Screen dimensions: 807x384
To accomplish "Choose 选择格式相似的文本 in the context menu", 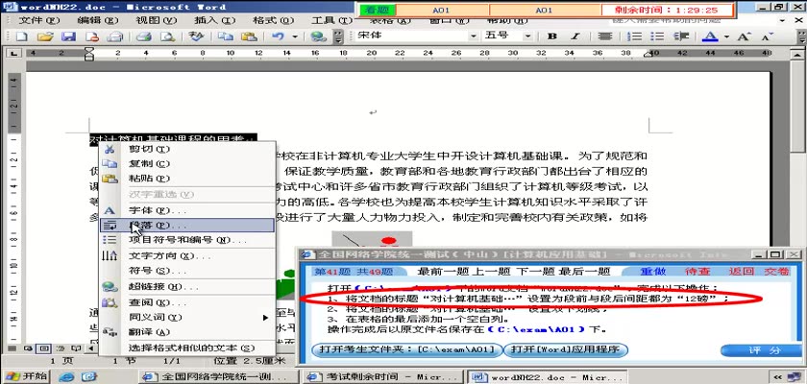I will tap(187, 348).
